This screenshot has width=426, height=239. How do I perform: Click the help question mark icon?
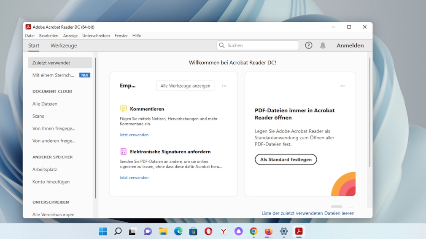[x=309, y=45]
